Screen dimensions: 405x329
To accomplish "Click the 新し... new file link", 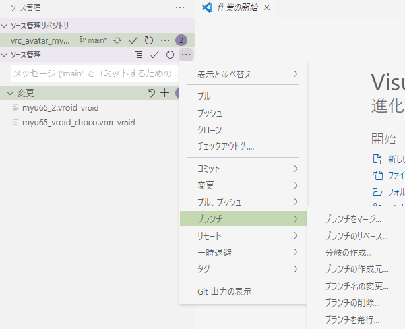I will tap(396, 159).
